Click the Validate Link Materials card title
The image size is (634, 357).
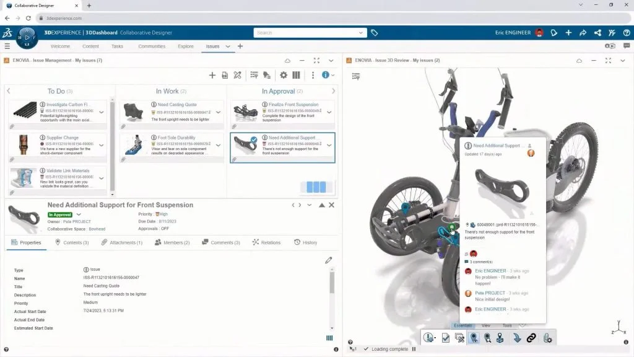[x=67, y=171]
